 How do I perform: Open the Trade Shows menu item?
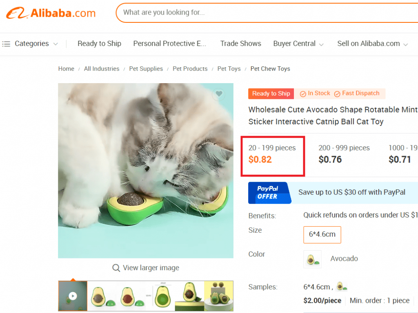click(240, 44)
